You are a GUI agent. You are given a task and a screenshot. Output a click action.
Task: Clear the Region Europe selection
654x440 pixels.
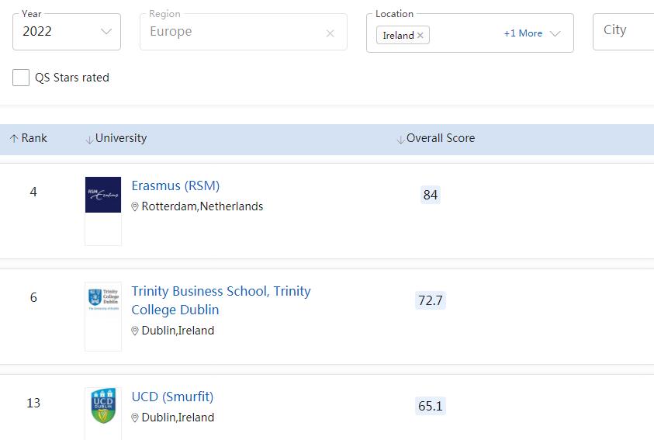click(330, 33)
